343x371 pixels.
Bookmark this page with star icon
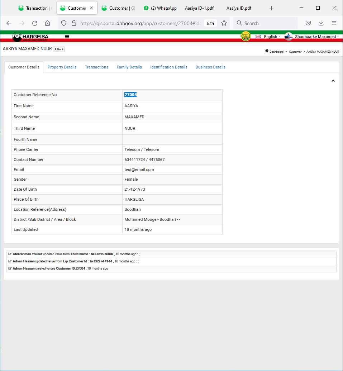coord(224,23)
